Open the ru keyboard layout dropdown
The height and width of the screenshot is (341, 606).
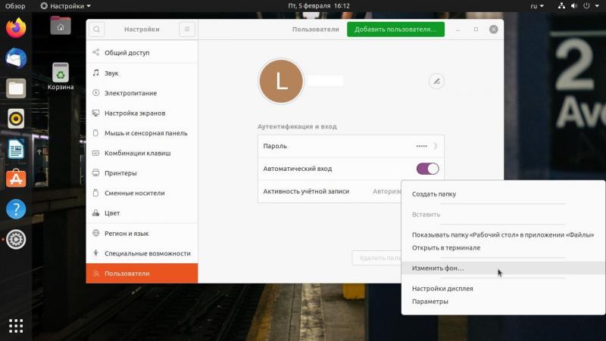(536, 5)
